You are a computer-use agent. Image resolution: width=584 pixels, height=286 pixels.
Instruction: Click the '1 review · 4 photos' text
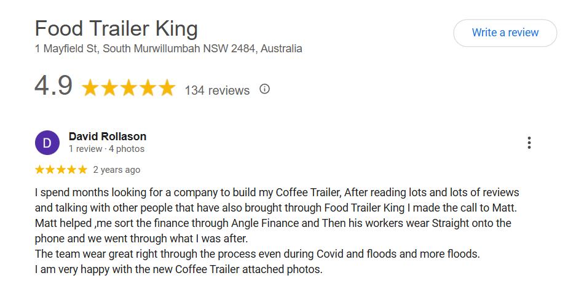106,149
